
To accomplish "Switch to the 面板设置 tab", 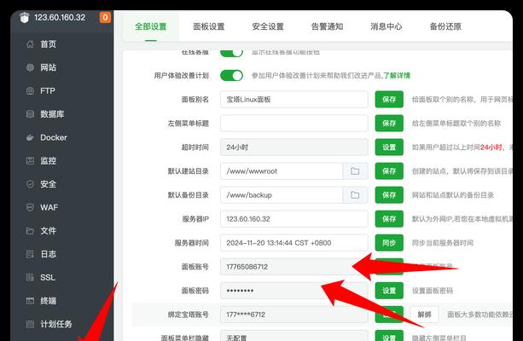I will coord(209,26).
